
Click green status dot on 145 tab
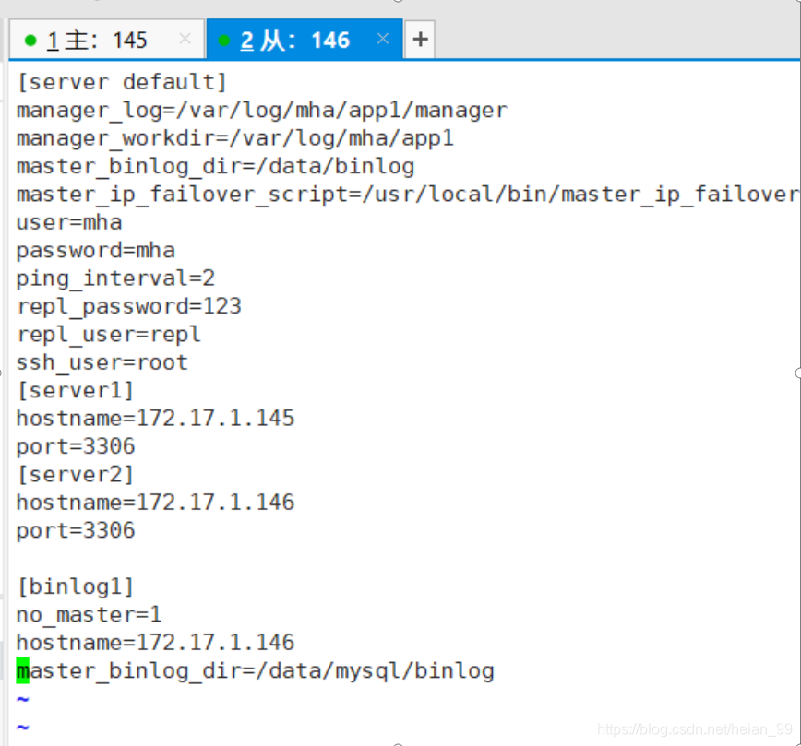(x=30, y=40)
